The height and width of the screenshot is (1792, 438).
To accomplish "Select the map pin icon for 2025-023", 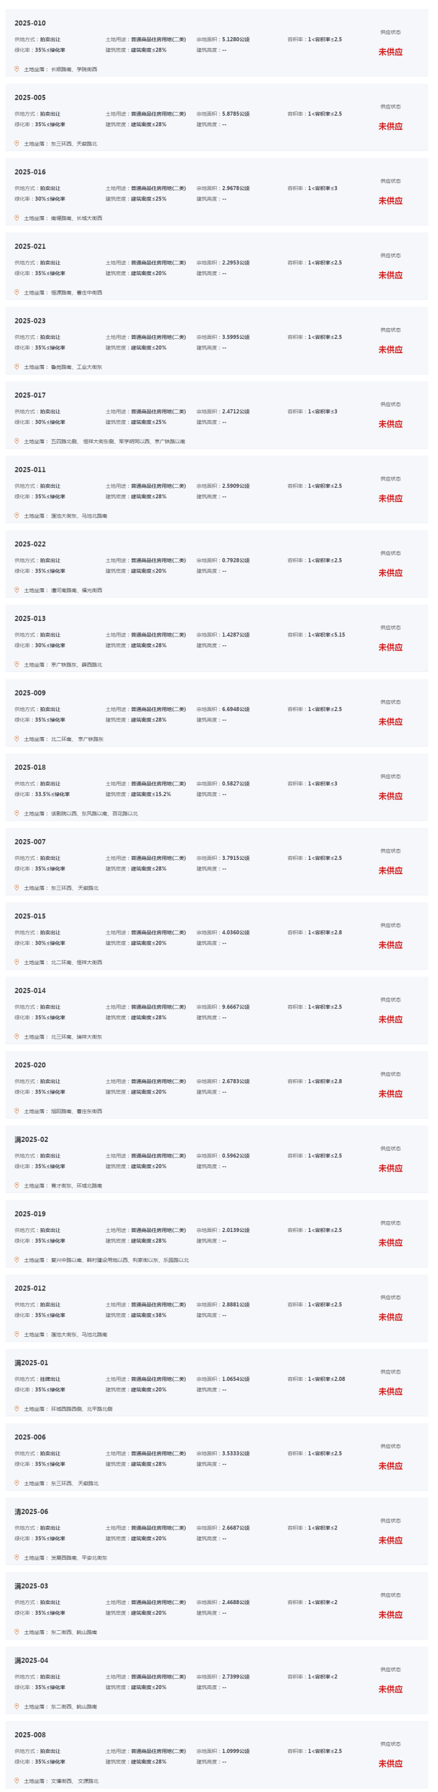I will (17, 367).
